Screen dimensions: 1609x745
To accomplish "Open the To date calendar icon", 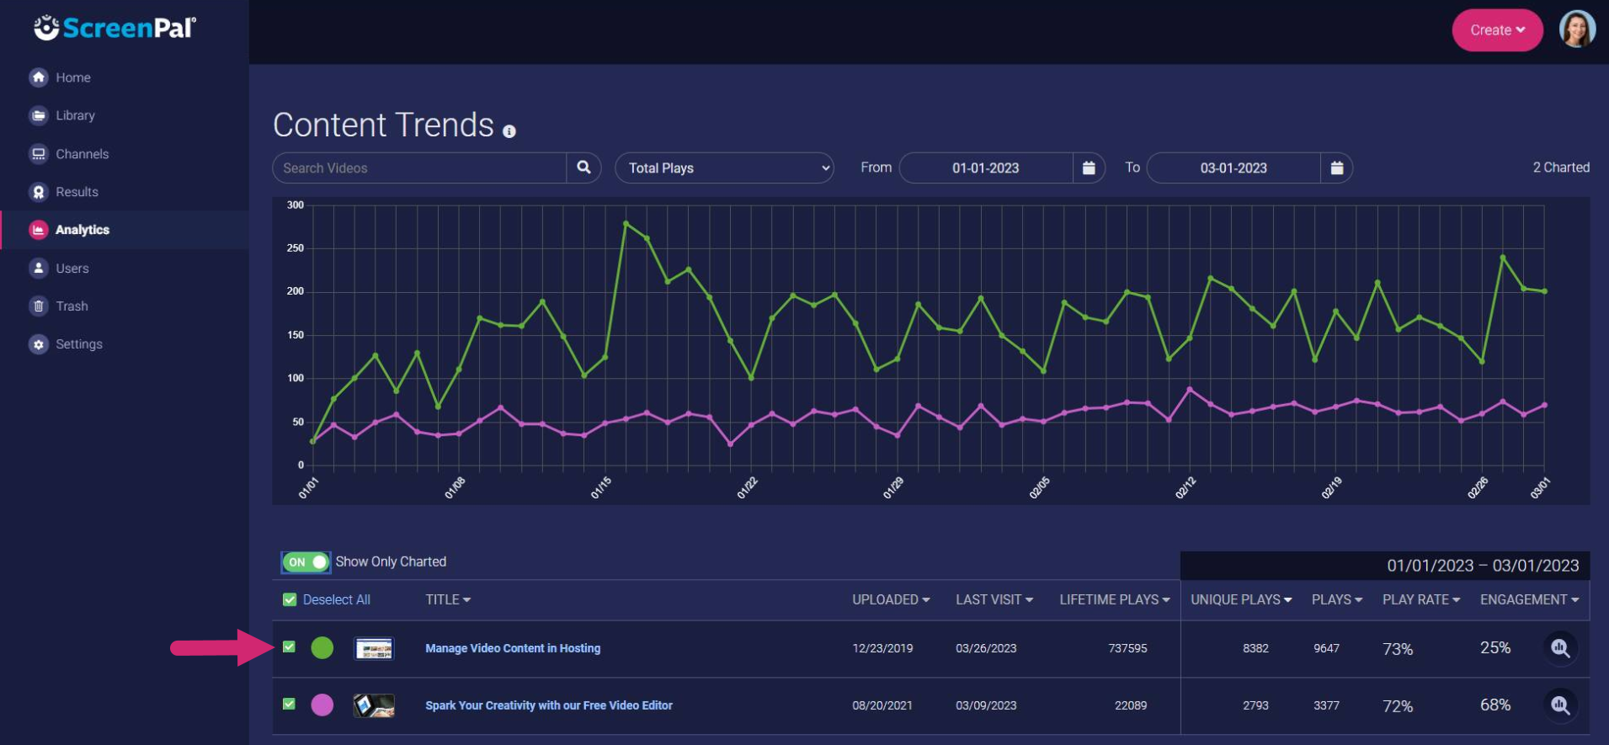I will pos(1336,168).
